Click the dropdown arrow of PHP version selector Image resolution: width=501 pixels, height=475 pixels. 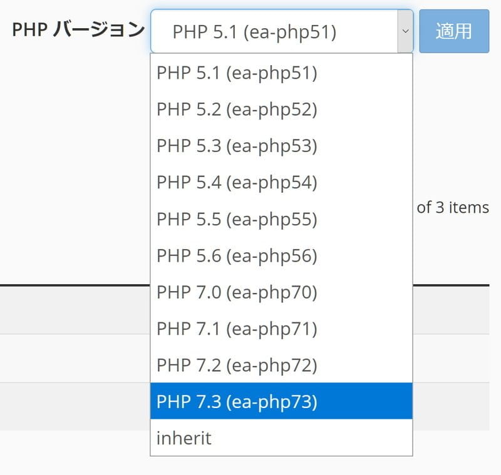[405, 31]
